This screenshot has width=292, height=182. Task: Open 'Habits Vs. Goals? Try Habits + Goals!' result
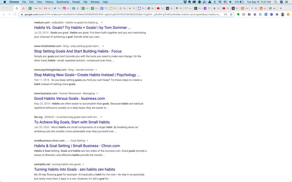click(83, 28)
